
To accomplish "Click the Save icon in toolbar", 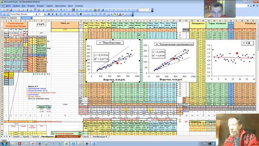I will 11,10.
